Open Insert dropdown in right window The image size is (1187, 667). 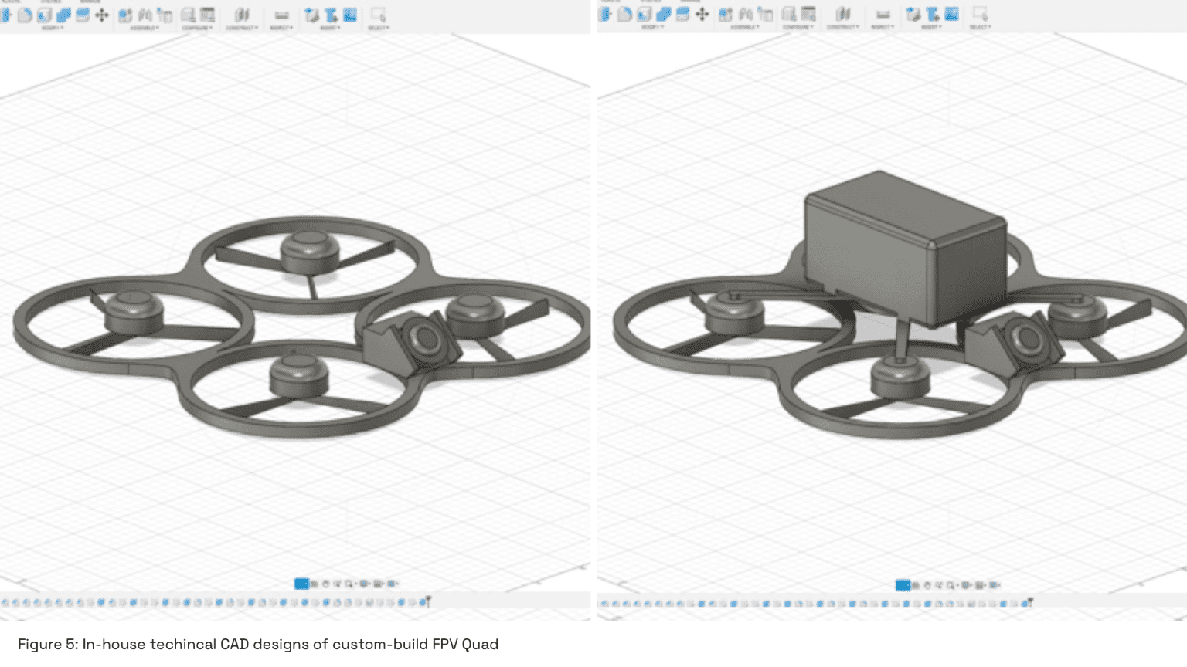[930, 28]
